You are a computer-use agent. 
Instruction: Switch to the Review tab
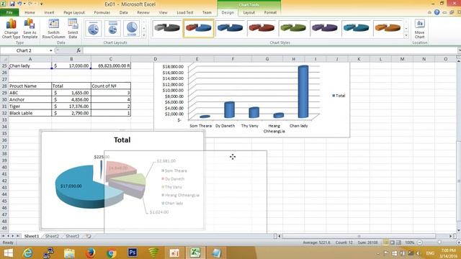tap(143, 13)
